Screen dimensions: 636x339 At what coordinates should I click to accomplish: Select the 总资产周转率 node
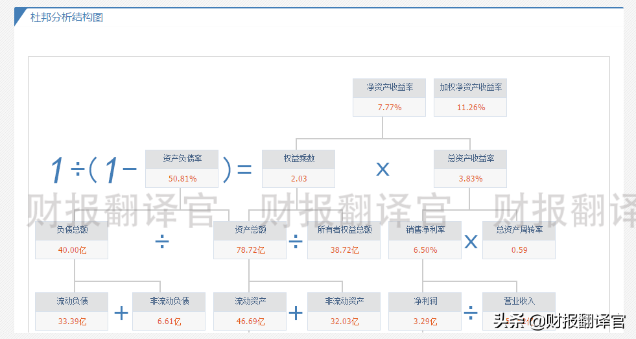pyautogui.click(x=519, y=240)
